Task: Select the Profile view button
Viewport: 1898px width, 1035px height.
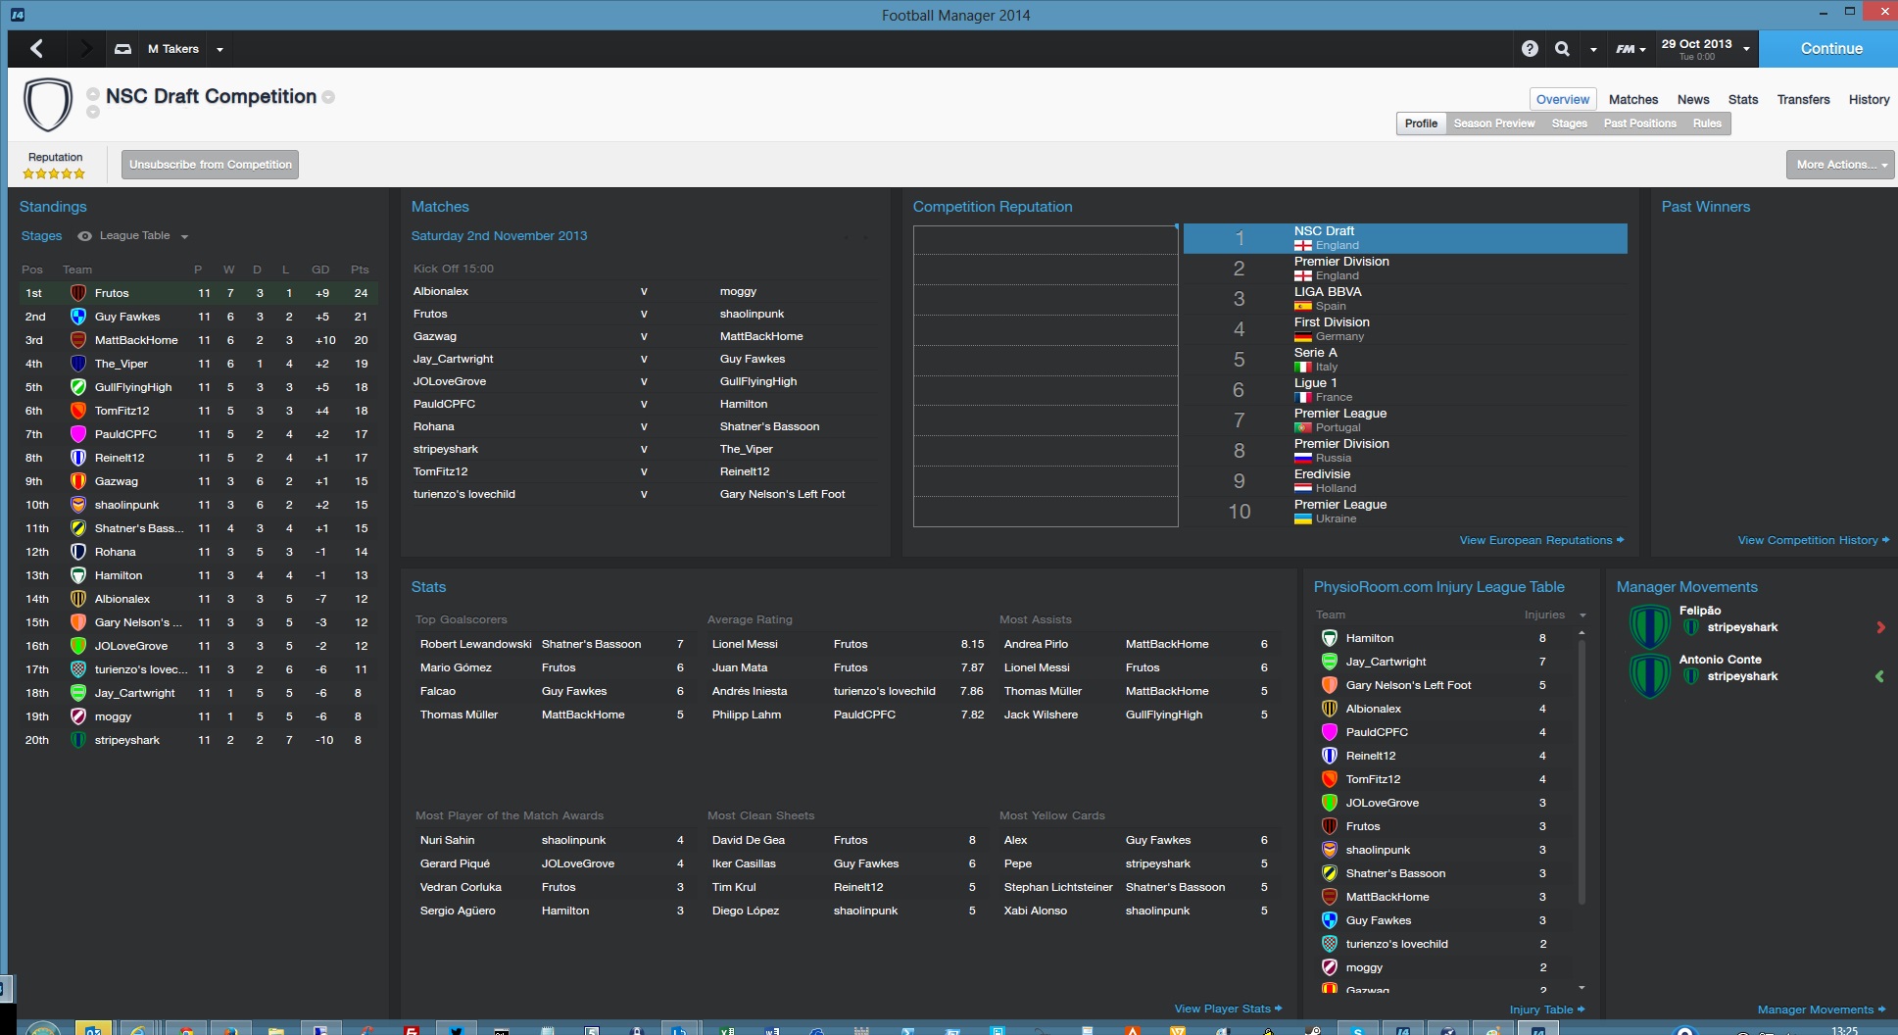Action: [x=1421, y=123]
